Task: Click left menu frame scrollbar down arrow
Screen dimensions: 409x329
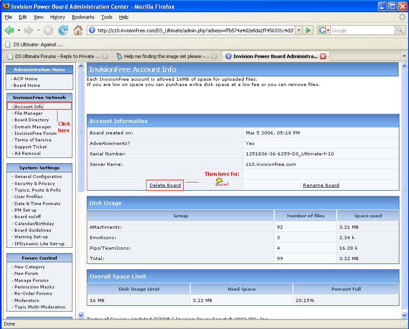Action: tap(81, 315)
